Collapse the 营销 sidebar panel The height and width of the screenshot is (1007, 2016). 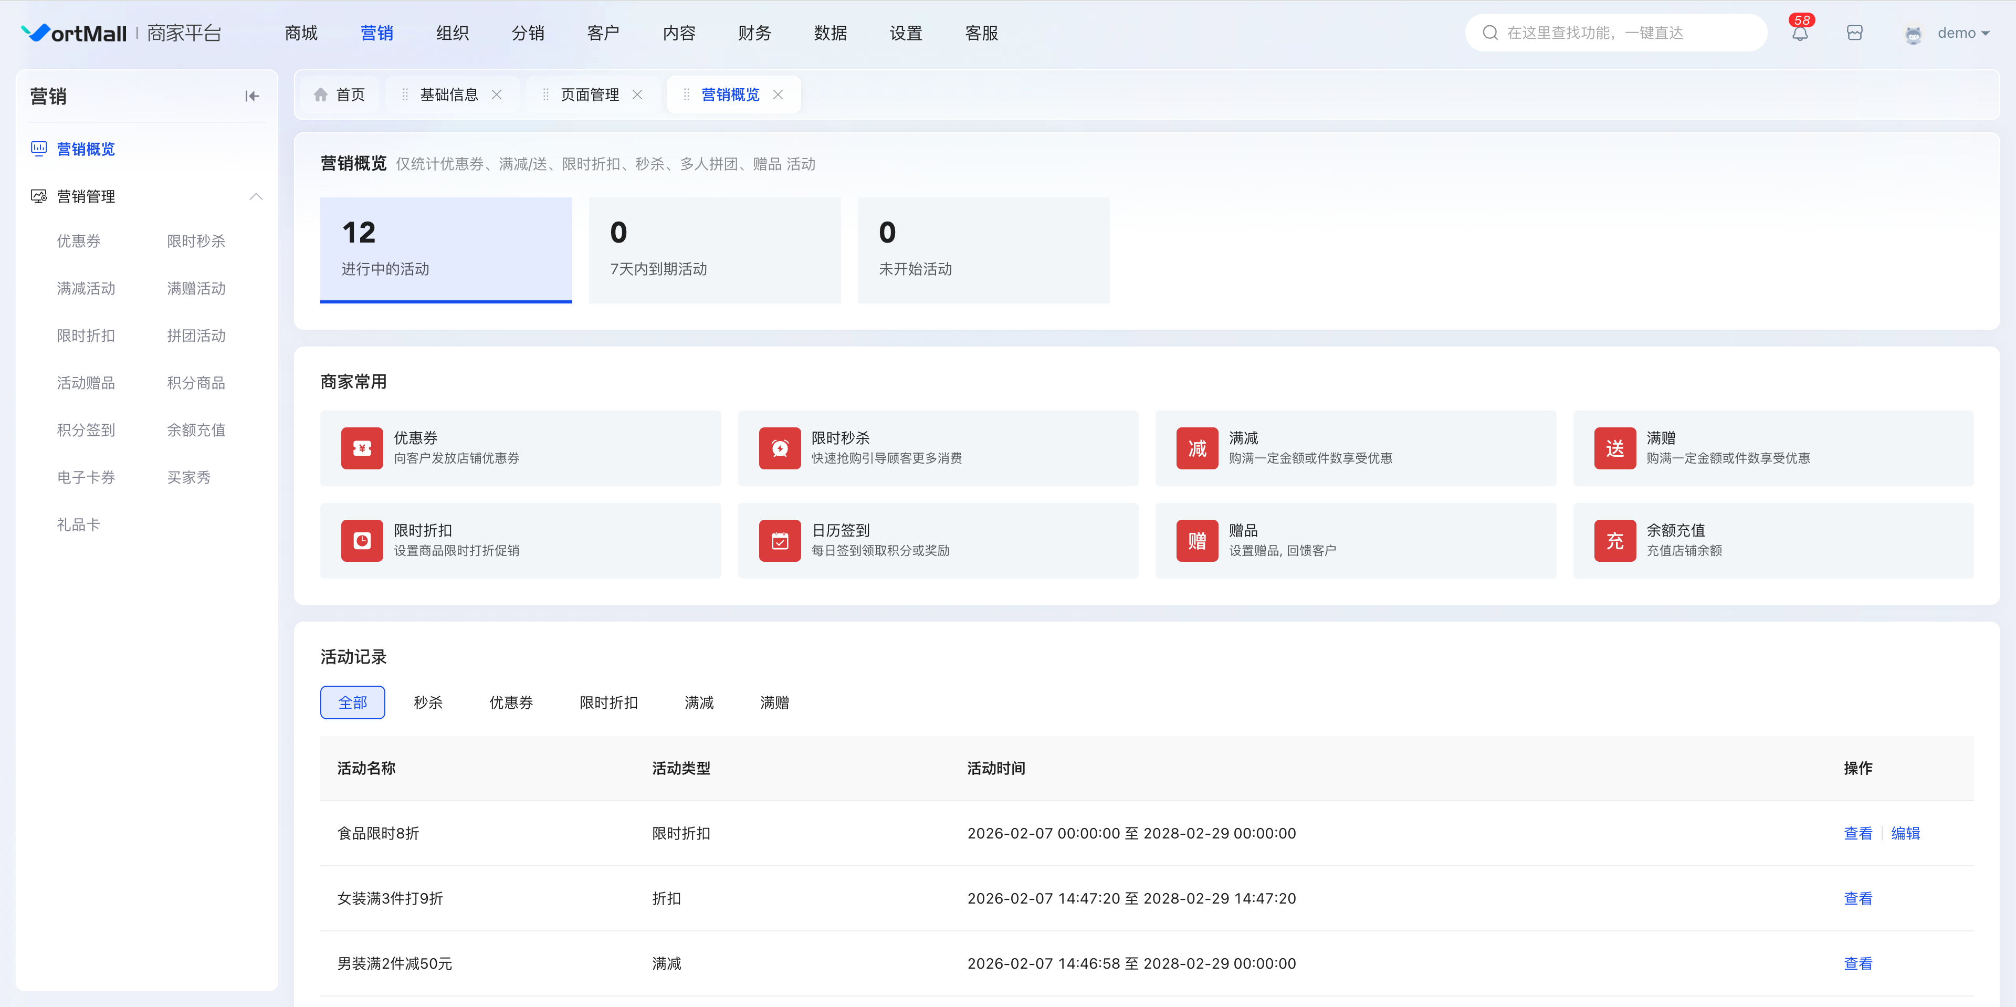click(252, 96)
